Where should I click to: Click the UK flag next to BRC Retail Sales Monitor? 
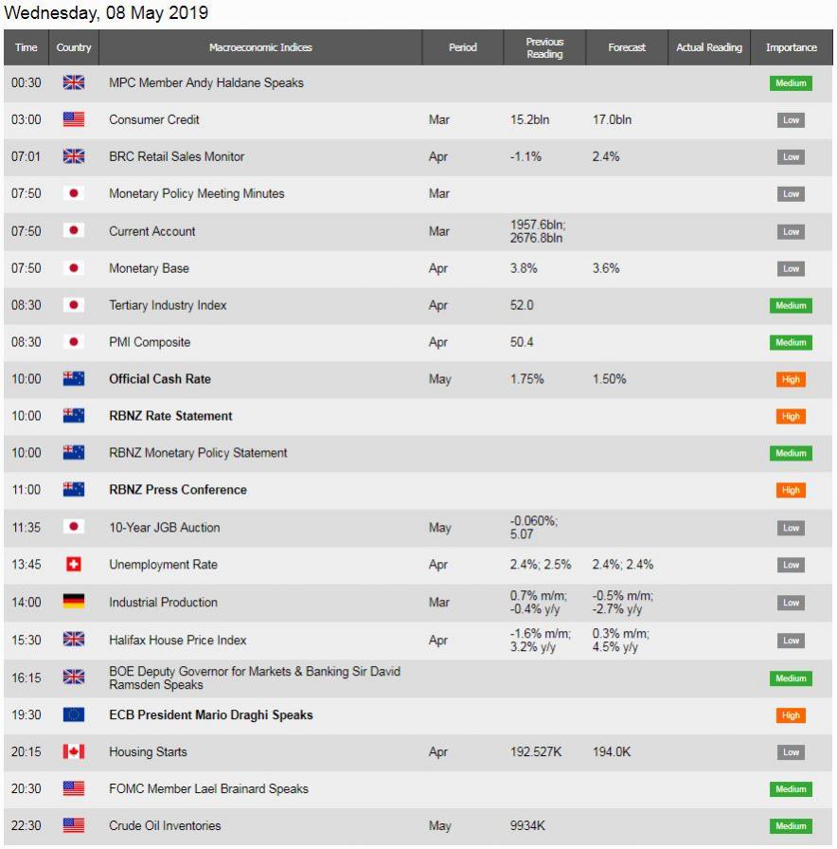(74, 156)
